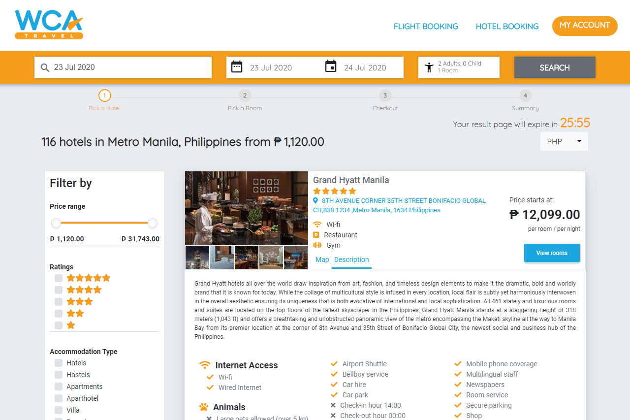The height and width of the screenshot is (420, 630).
Task: Select the third restaurant thumbnail
Action: (x=247, y=258)
